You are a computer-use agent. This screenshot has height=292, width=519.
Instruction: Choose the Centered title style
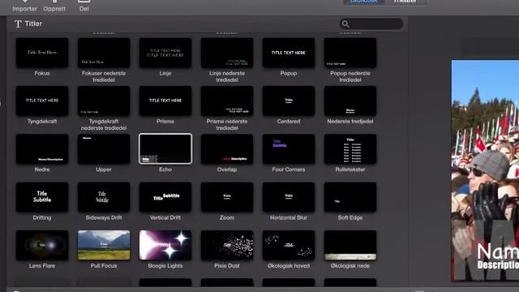point(289,101)
